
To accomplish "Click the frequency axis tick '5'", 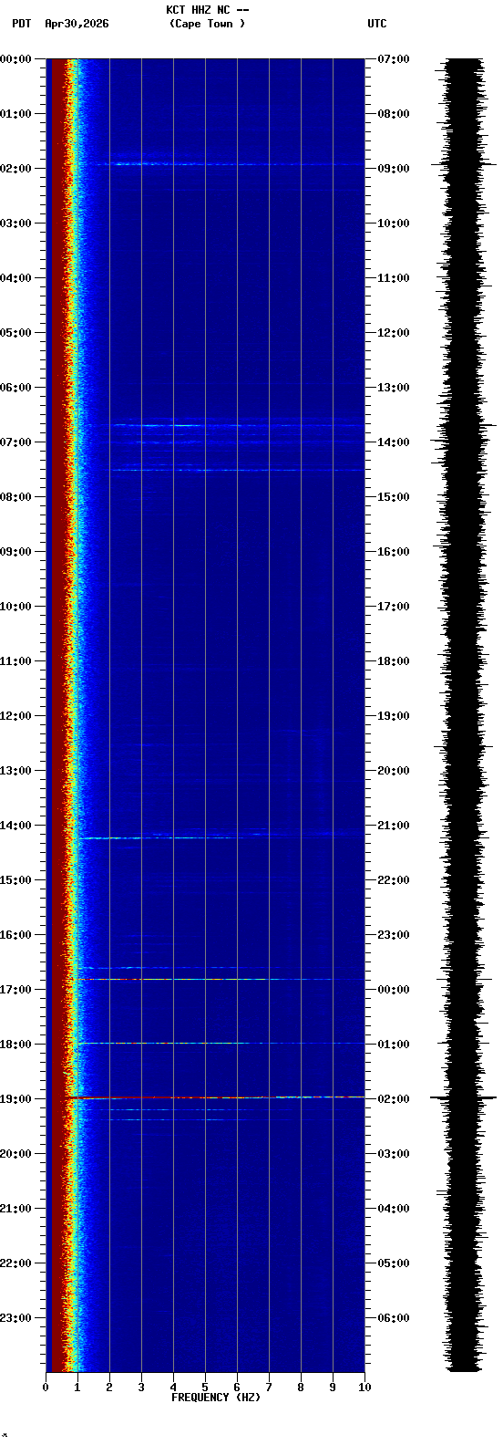I will [x=205, y=1388].
